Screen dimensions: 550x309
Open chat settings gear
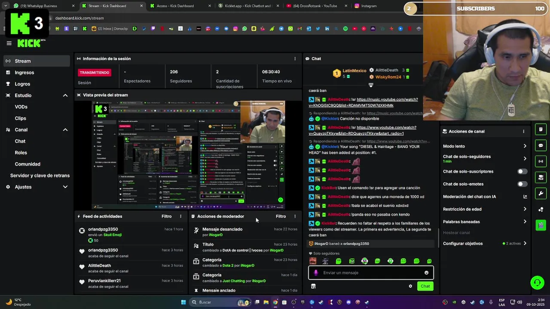click(410, 286)
